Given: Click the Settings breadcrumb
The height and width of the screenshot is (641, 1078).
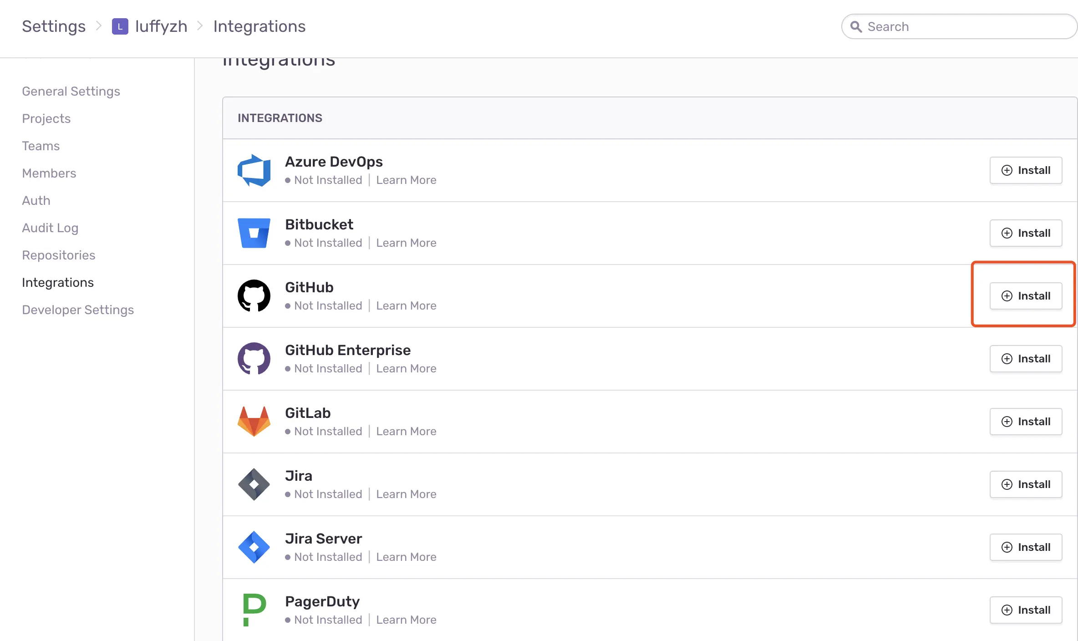Looking at the screenshot, I should pos(54,26).
